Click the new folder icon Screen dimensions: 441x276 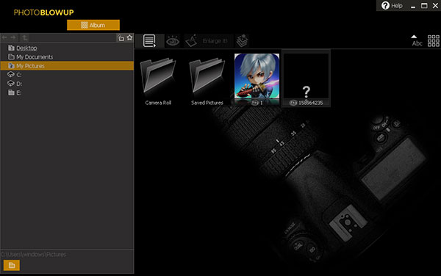tap(121, 38)
